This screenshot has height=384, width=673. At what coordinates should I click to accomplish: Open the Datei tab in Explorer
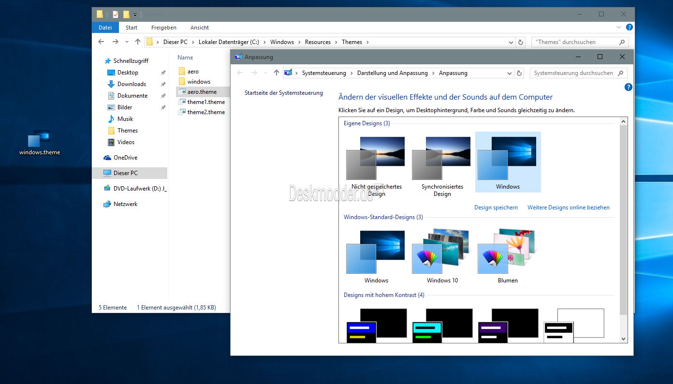coord(105,28)
